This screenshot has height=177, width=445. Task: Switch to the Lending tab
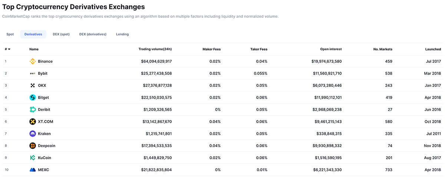coord(122,34)
